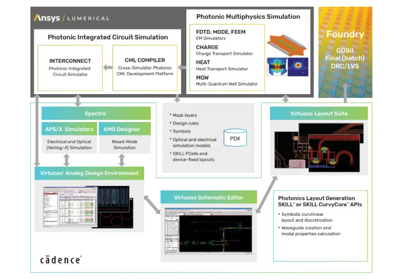Click the Spectre header banner
Viewport: 404px width, 279px height.
coord(95,113)
